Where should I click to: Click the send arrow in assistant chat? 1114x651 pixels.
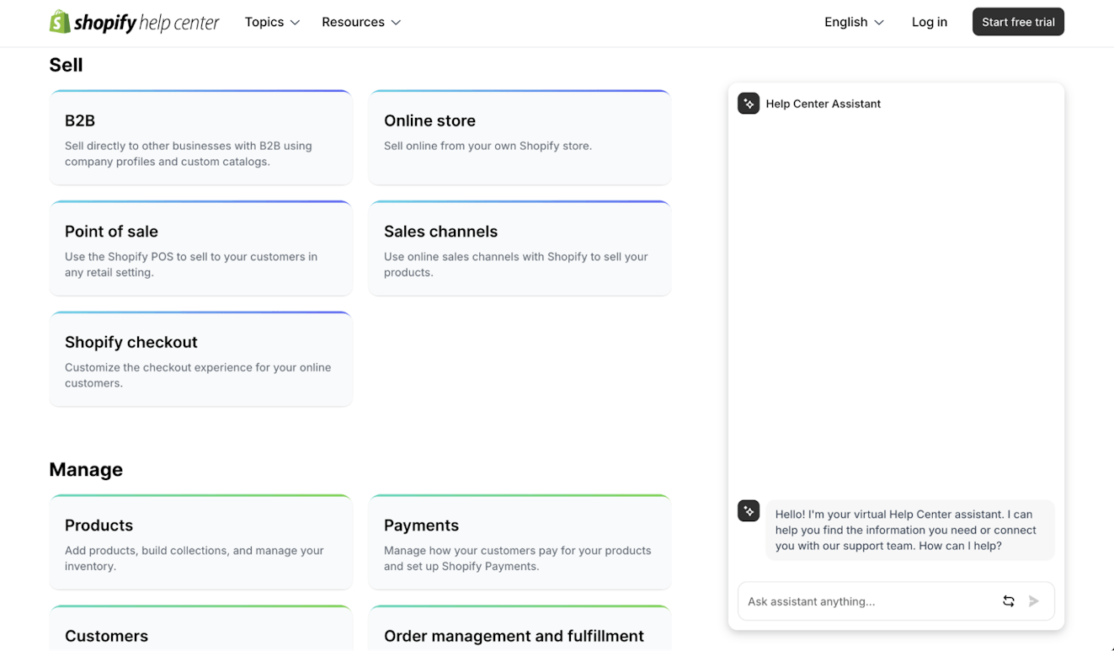coord(1033,601)
